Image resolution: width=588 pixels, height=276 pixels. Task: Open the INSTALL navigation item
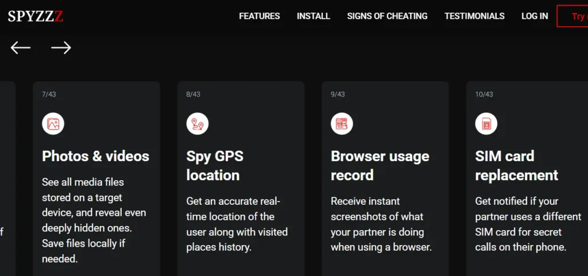tap(313, 16)
